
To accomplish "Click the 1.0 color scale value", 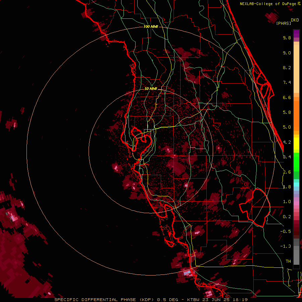I will [x=287, y=202].
